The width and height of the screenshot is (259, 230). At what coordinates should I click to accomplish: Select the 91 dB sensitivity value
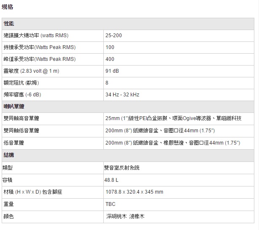(x=112, y=71)
